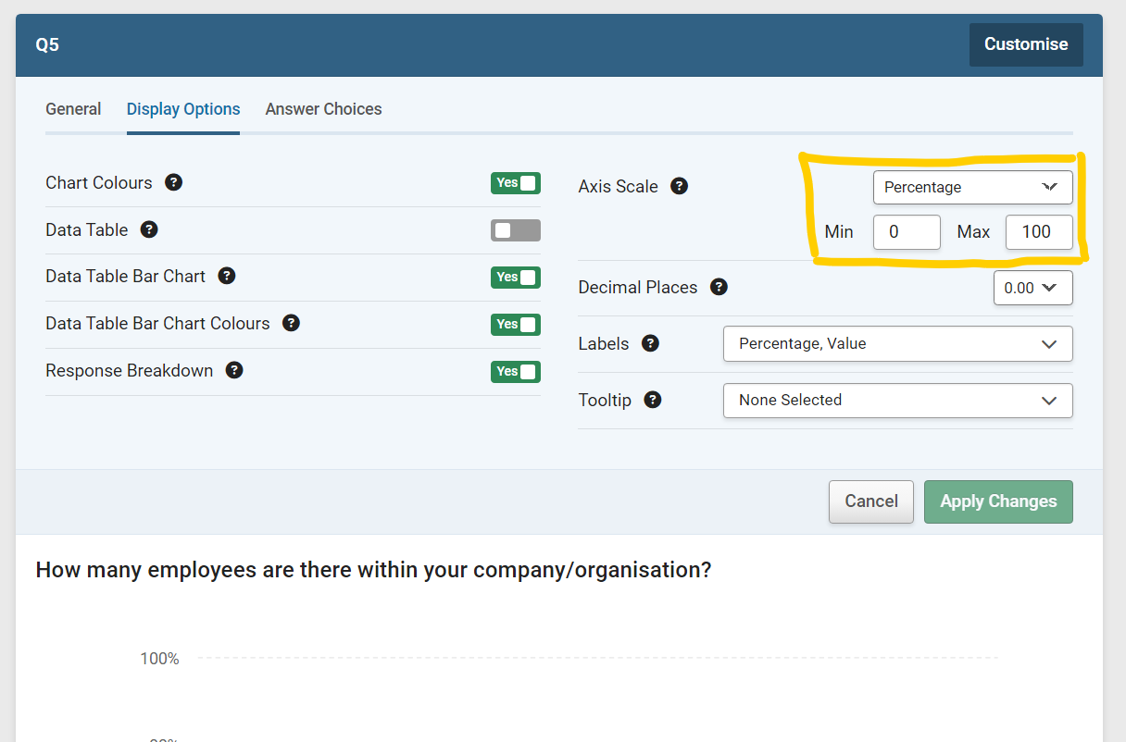Screen dimensions: 1126x742
Task: Click the Axis Scale help icon
Action: [x=679, y=186]
